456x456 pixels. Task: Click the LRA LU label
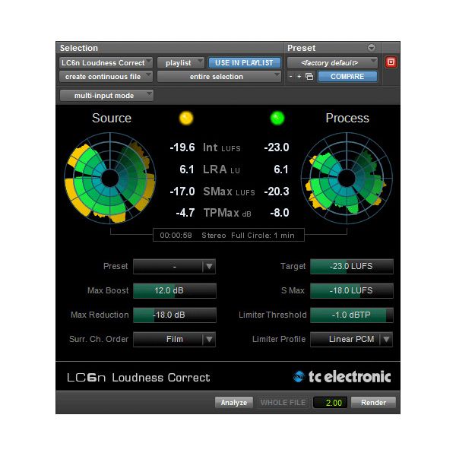221,169
